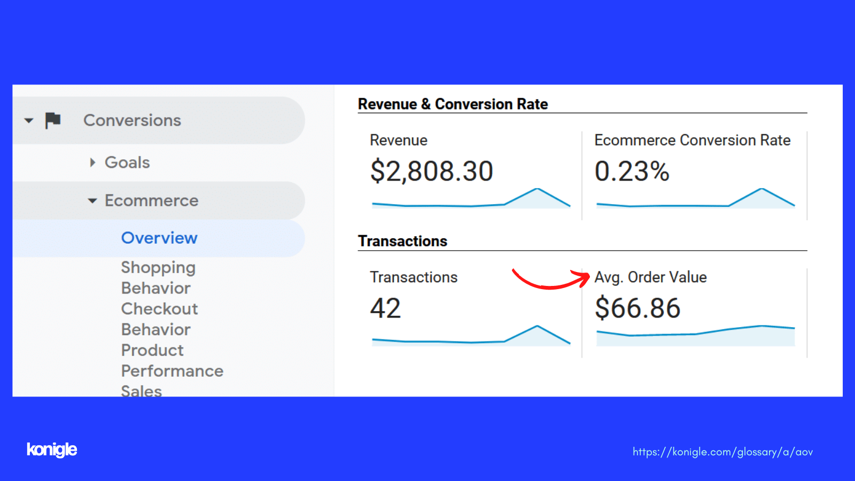Select the $66.86 Avg. Order Value
This screenshot has height=481, width=855.
coord(638,308)
